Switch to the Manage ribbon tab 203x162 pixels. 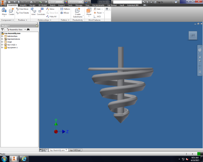click(79, 5)
